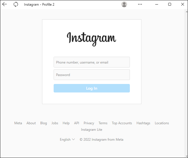Open the profile avatar menu
The height and width of the screenshot is (158, 188).
tap(124, 4)
